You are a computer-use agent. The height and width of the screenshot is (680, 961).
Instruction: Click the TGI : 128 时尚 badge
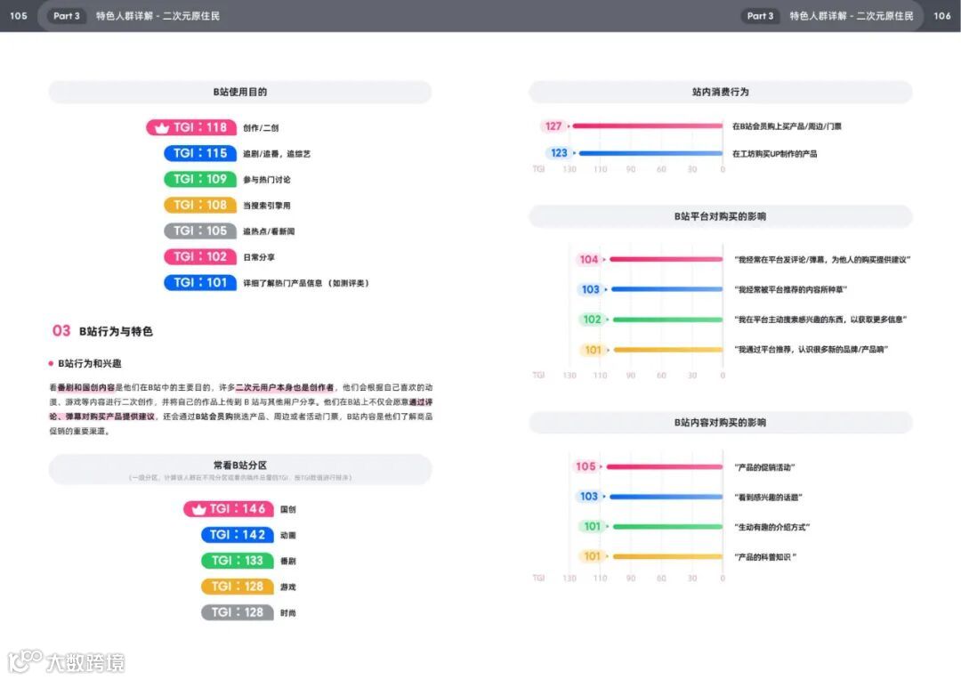tap(238, 612)
